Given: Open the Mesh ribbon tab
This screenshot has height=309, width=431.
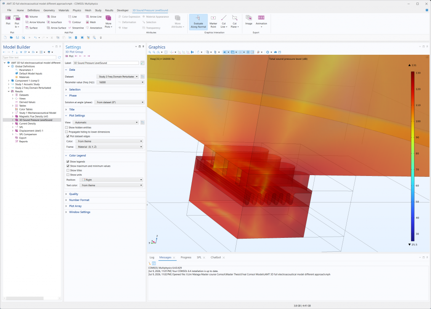Looking at the screenshot, I should click(x=88, y=10).
